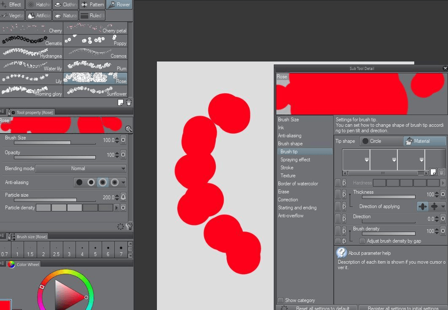Switch to the Flower sub tool tab
Viewport: 448px width, 310px height.
119,5
